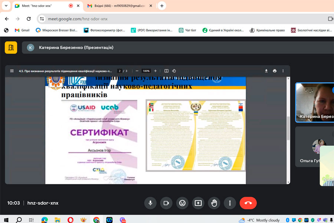334x223 pixels.
Task: Open the emoji reactions button
Action: (182, 203)
